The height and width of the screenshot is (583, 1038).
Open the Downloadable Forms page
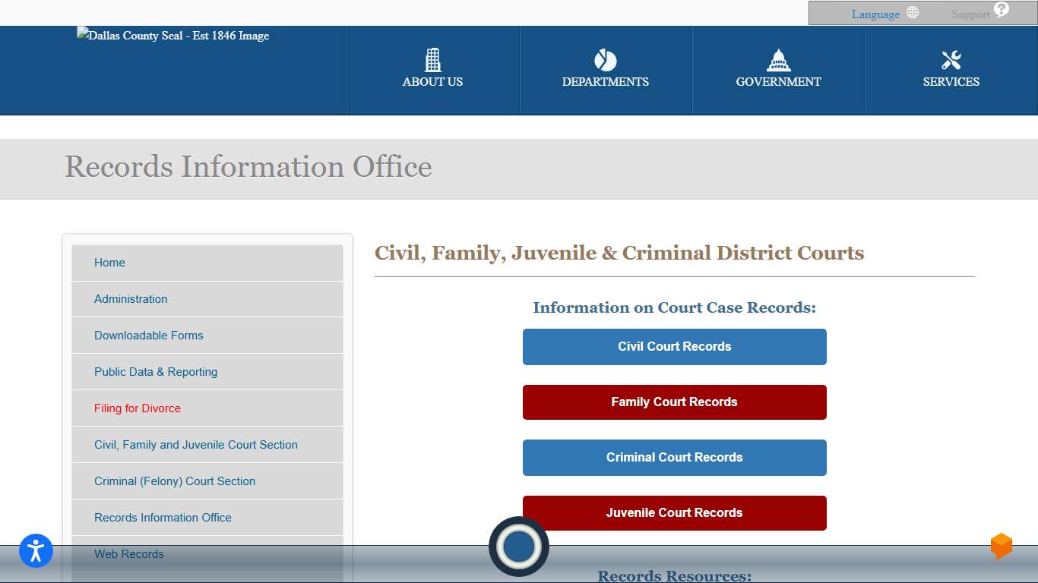pyautogui.click(x=148, y=336)
